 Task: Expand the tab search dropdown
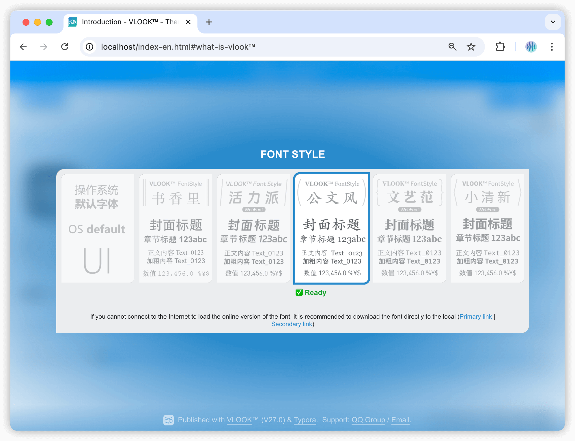coord(553,22)
